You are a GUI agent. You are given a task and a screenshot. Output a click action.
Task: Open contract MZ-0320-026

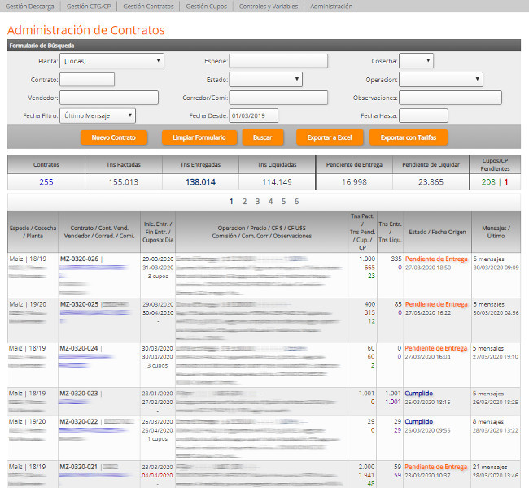click(79, 259)
